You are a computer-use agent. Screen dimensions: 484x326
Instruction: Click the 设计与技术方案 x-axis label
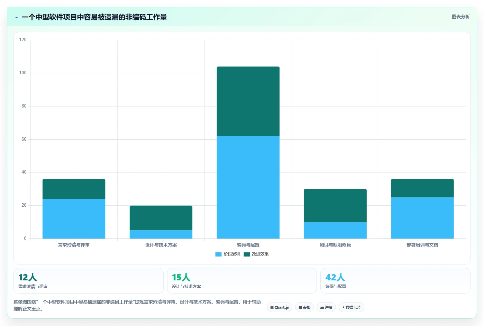pyautogui.click(x=161, y=245)
